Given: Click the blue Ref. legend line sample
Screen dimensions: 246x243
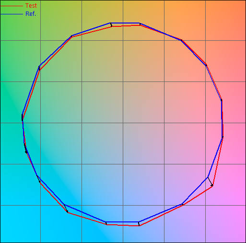Looking at the screenshot, I should coord(12,14).
